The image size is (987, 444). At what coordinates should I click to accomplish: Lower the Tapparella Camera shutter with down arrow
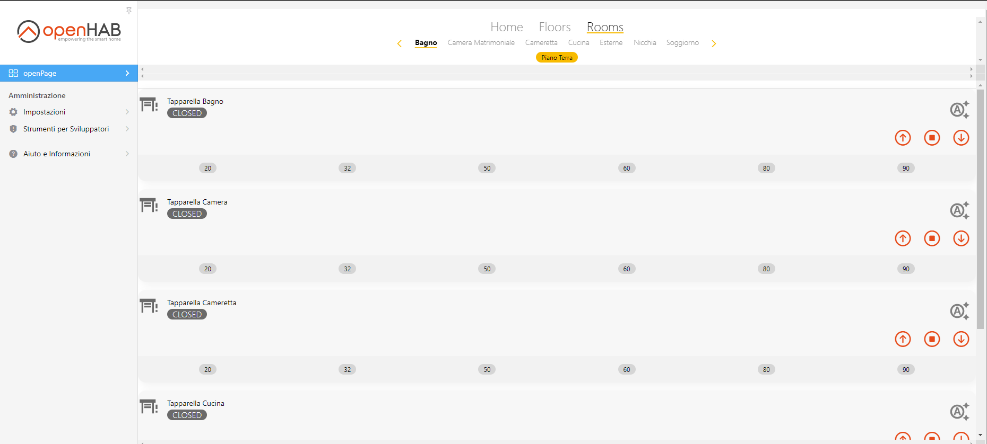(x=961, y=238)
